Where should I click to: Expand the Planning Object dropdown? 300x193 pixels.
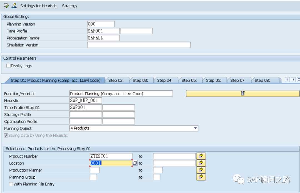click(x=195, y=128)
